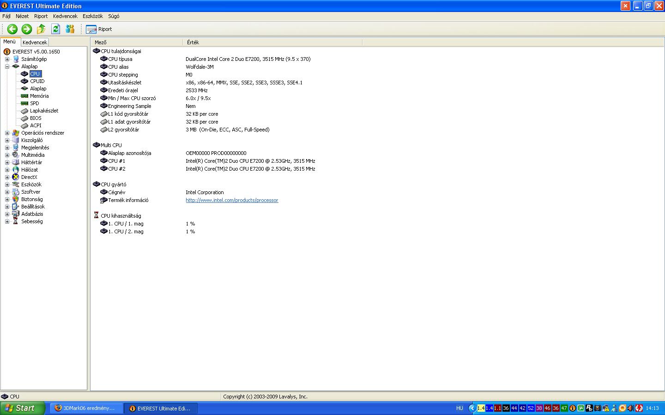The width and height of the screenshot is (665, 415).
Task: Click the green Back arrow toolbar button
Action: click(12, 29)
